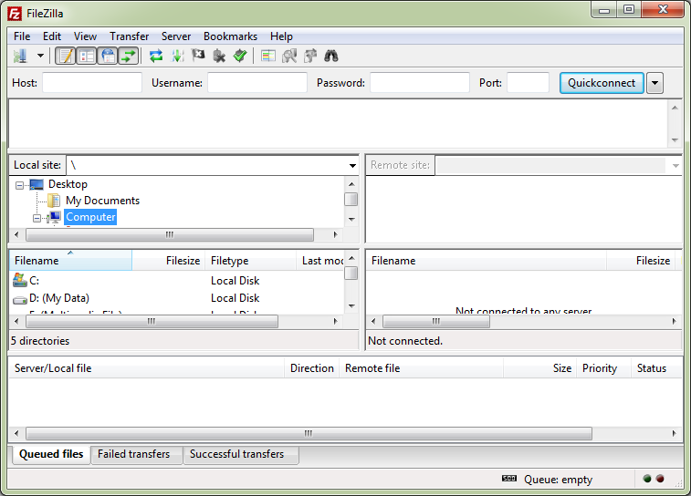This screenshot has height=496, width=691.
Task: Open the Transfer menu
Action: (x=129, y=36)
